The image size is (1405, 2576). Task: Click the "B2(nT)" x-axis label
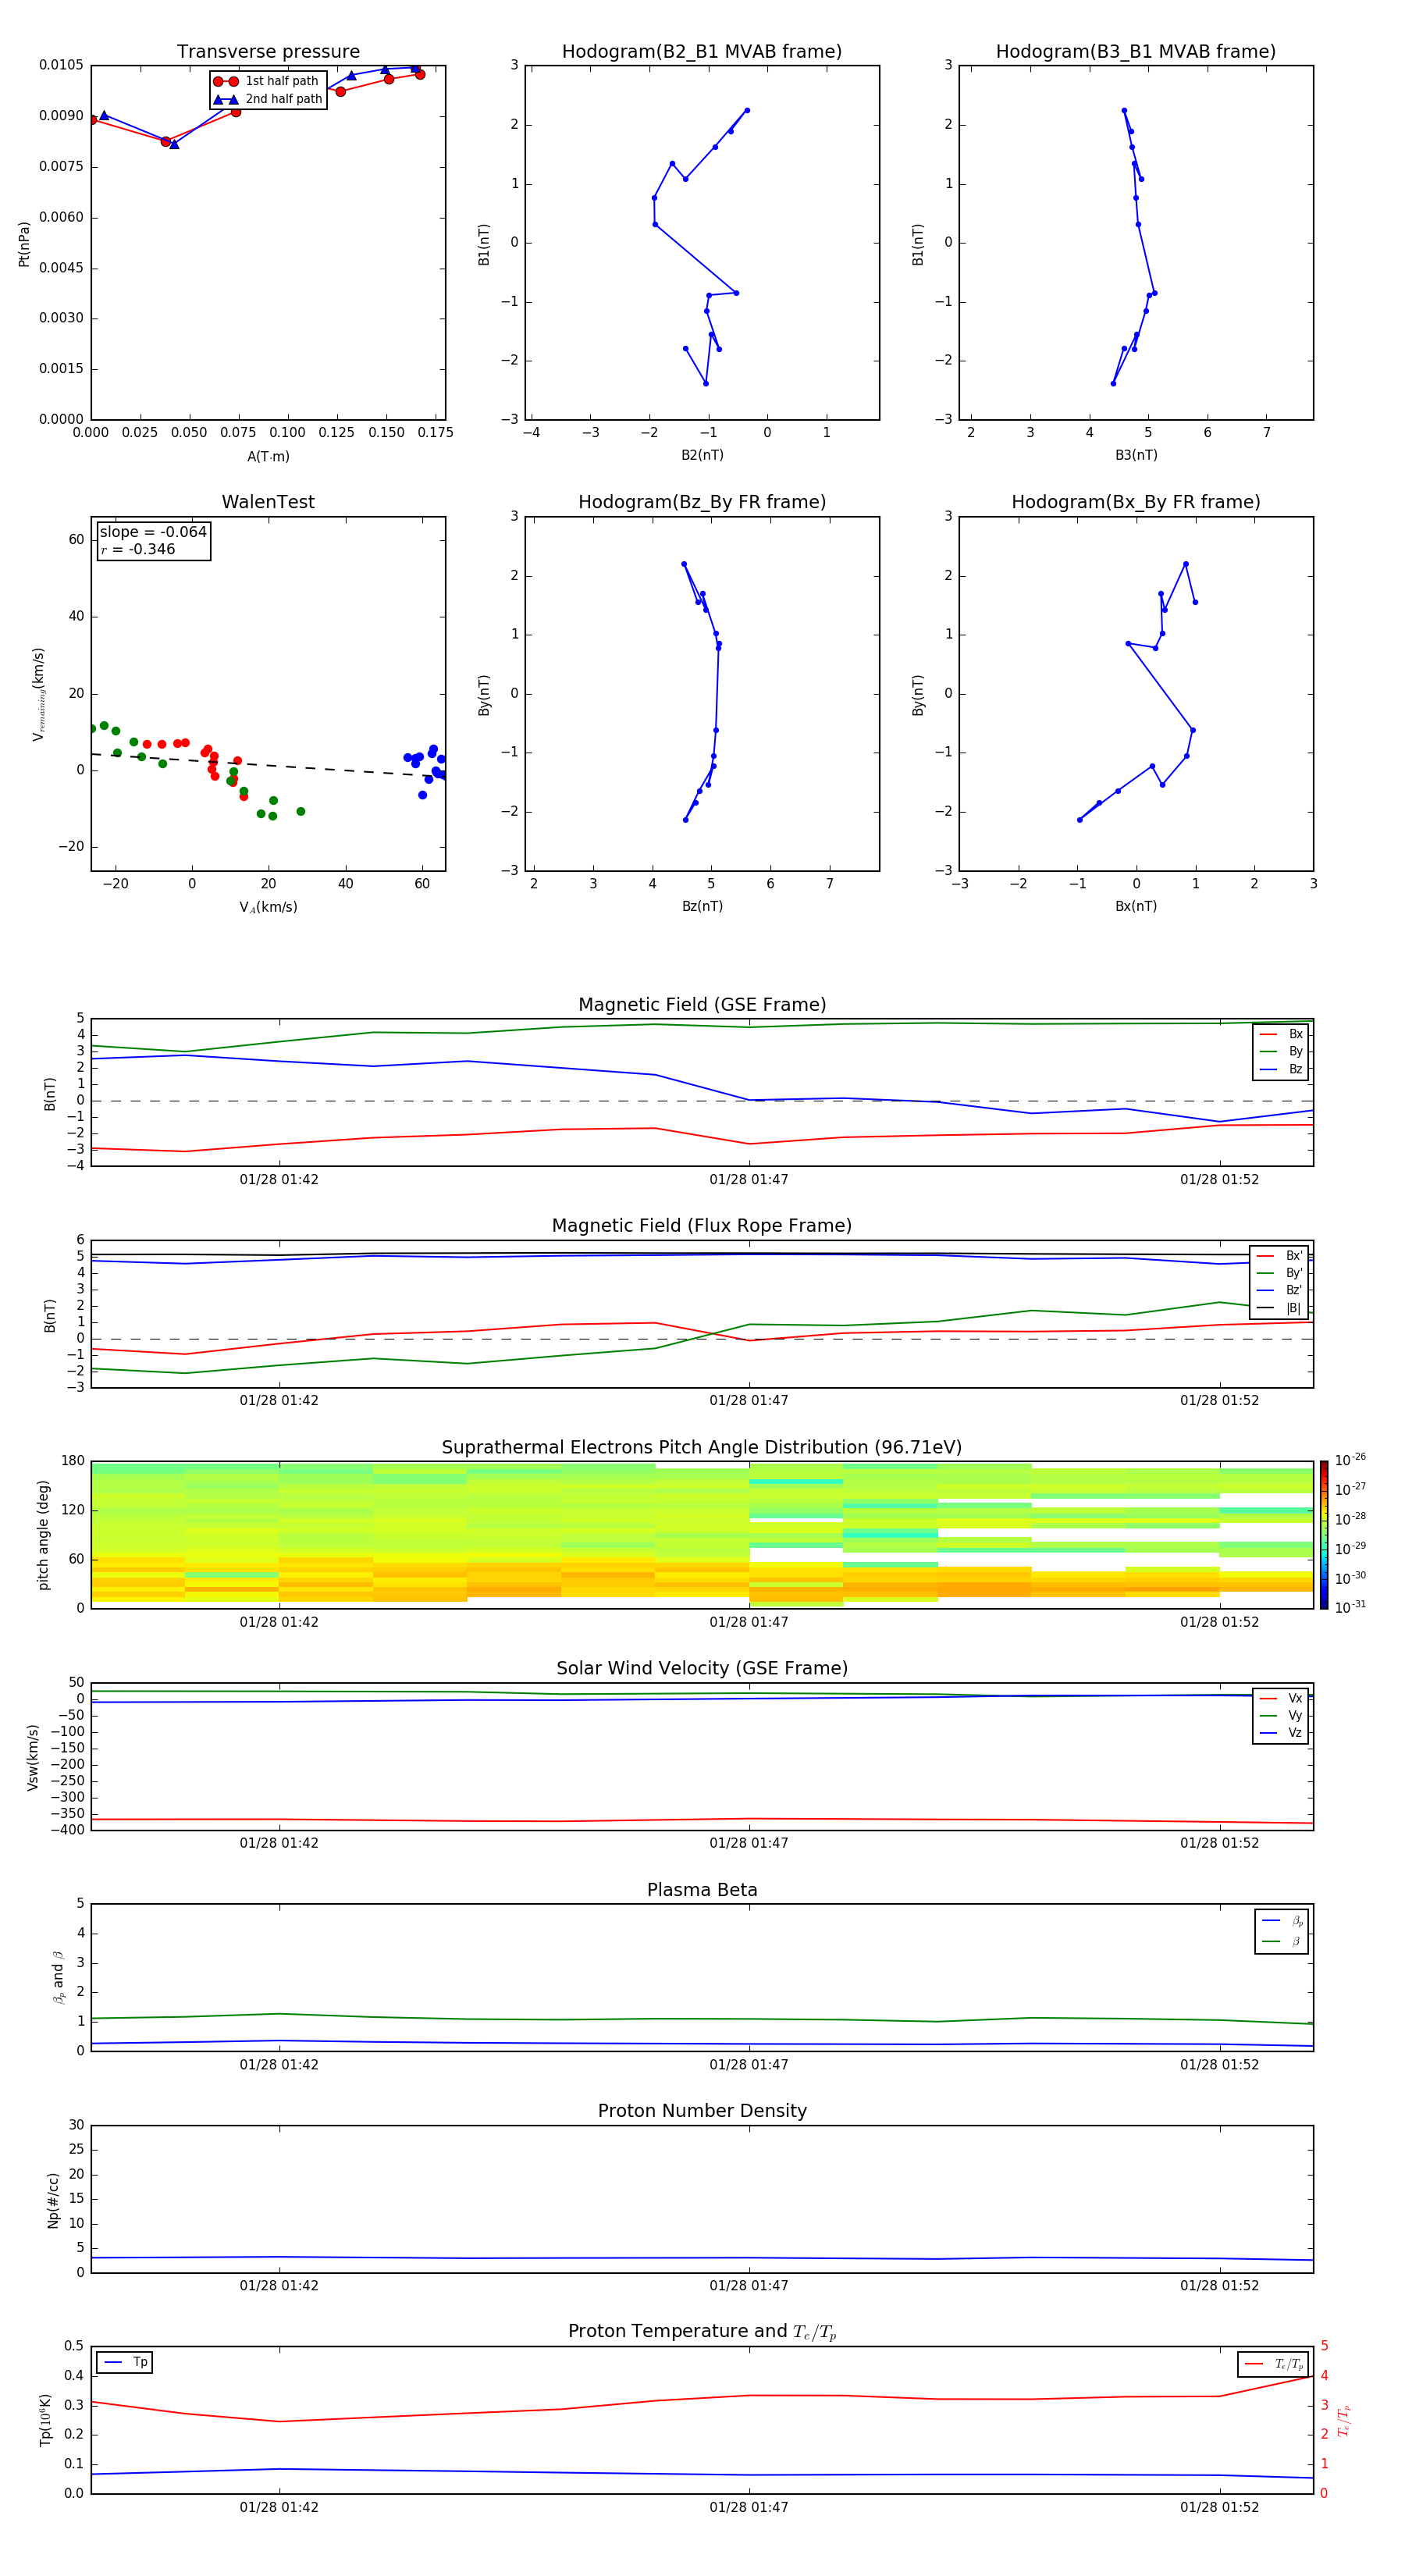(702, 455)
